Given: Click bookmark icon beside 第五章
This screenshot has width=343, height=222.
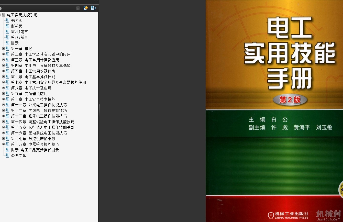Looking at the screenshot, I should click(7, 71).
